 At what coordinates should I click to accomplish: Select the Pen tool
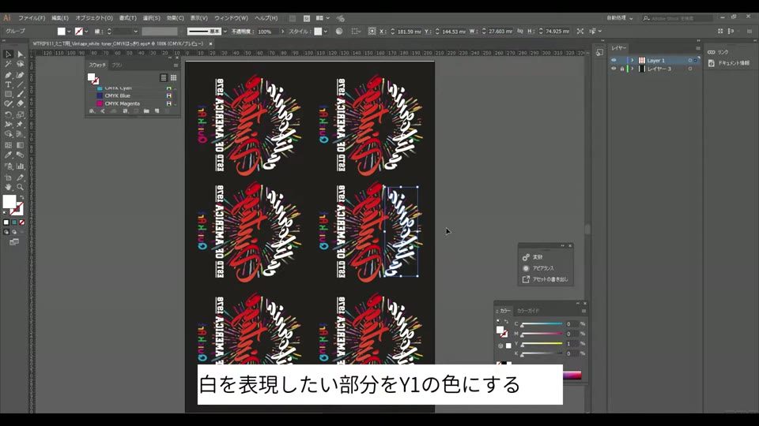click(x=8, y=75)
